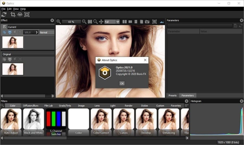Click the zoom out magnifier icon

[84, 22]
